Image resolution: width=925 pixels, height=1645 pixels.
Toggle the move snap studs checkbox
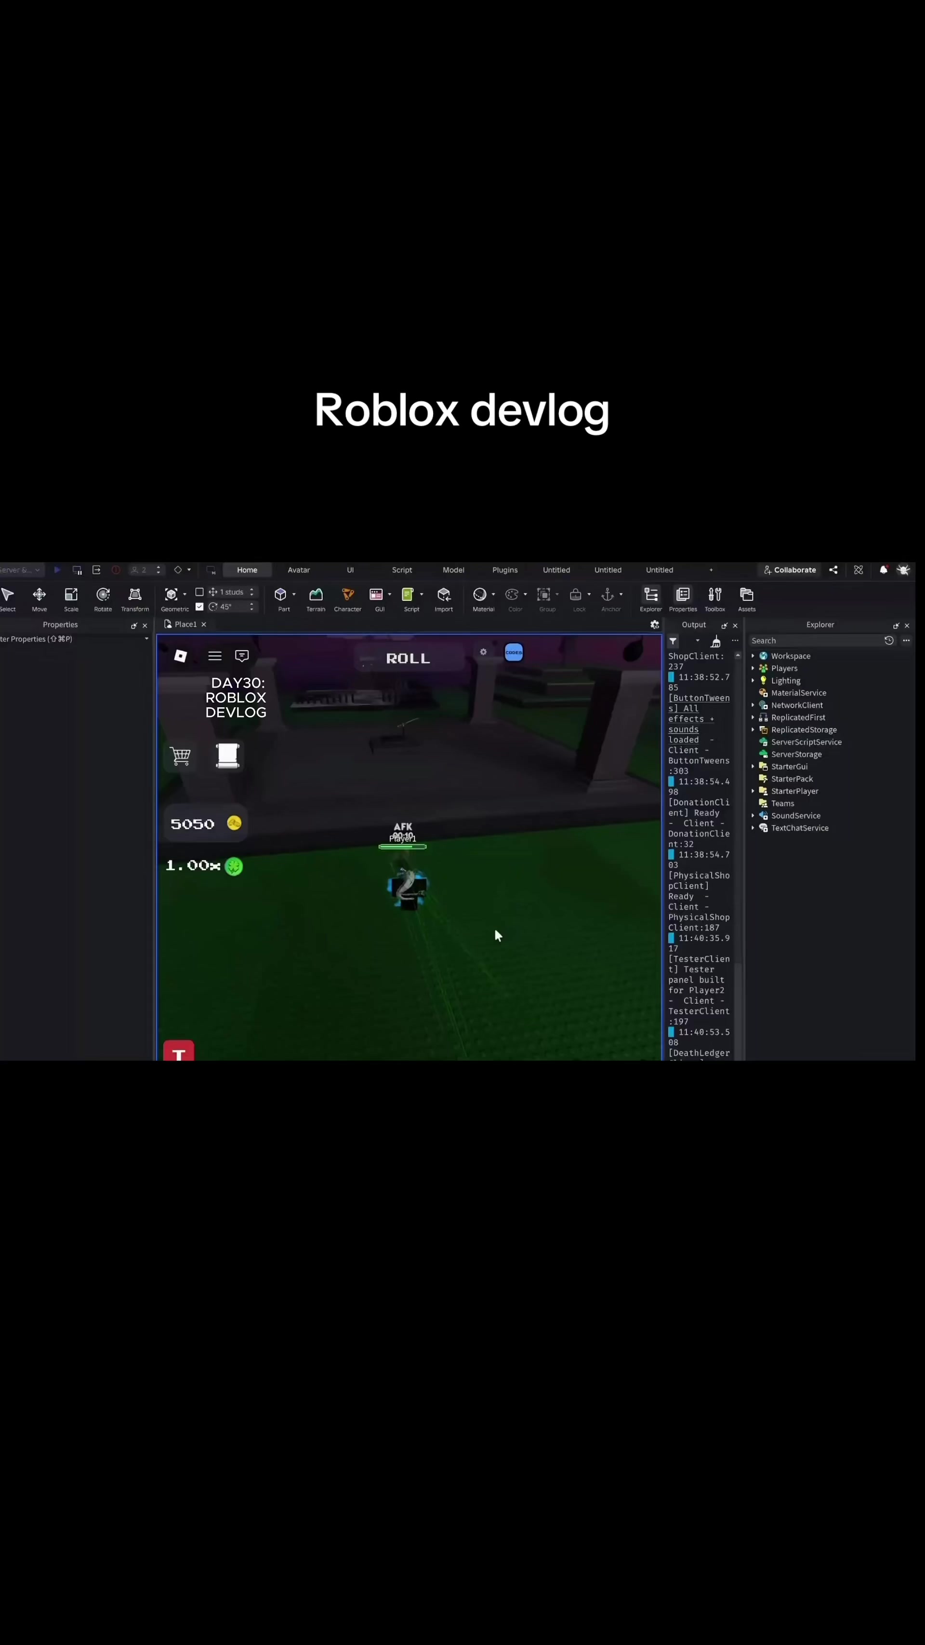pos(199,592)
